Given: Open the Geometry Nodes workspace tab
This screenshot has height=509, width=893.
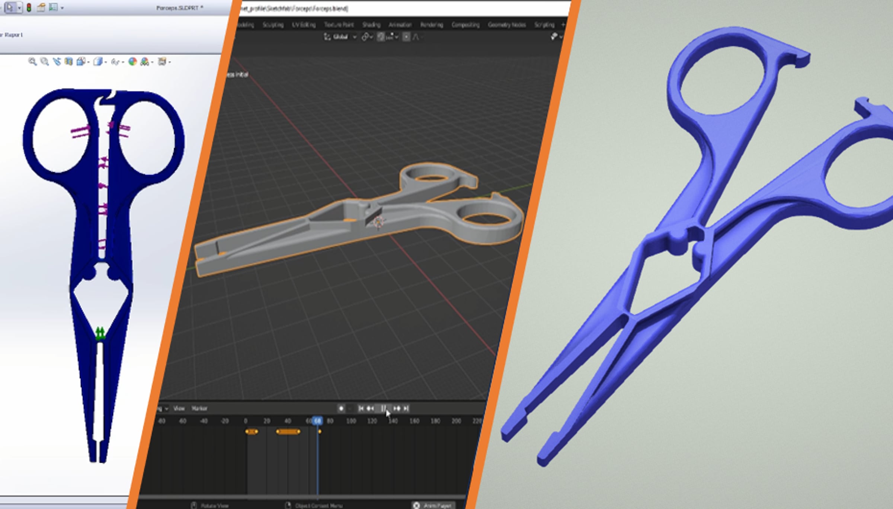Looking at the screenshot, I should click(x=506, y=25).
